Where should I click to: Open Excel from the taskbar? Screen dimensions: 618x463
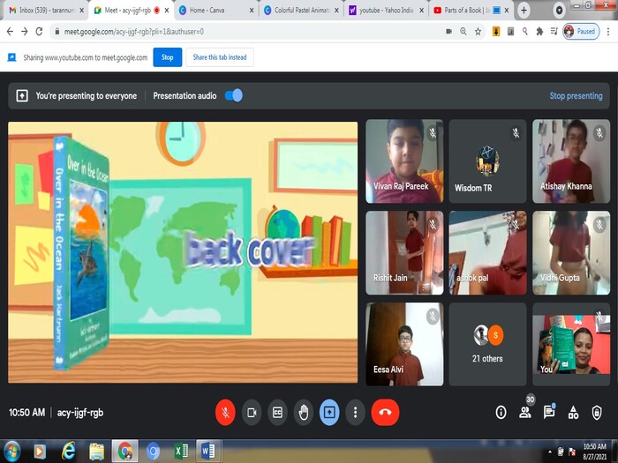181,452
